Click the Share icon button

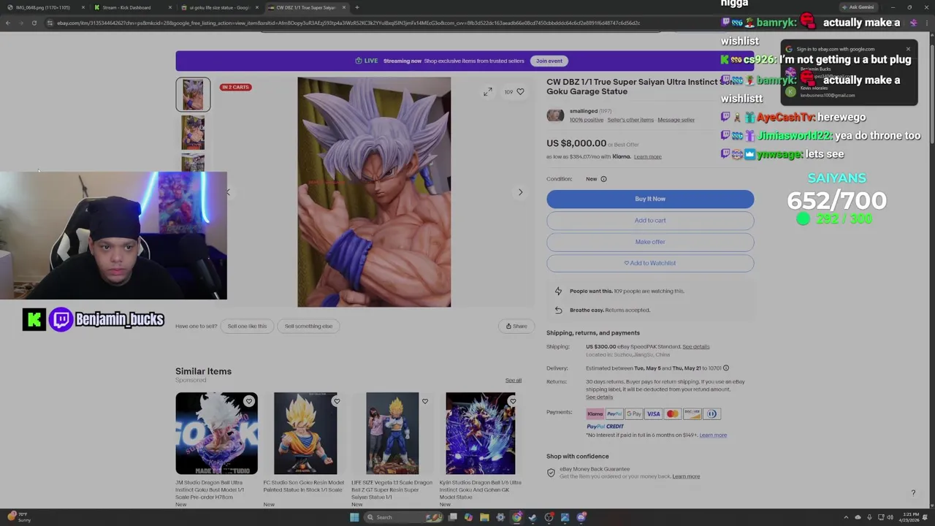[x=516, y=326]
